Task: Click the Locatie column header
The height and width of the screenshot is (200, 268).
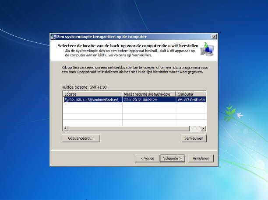Action: 92,94
